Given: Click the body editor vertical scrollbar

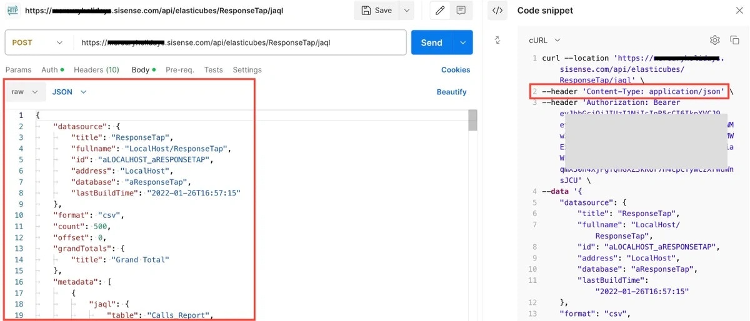Looking at the screenshot, I should tap(473, 120).
